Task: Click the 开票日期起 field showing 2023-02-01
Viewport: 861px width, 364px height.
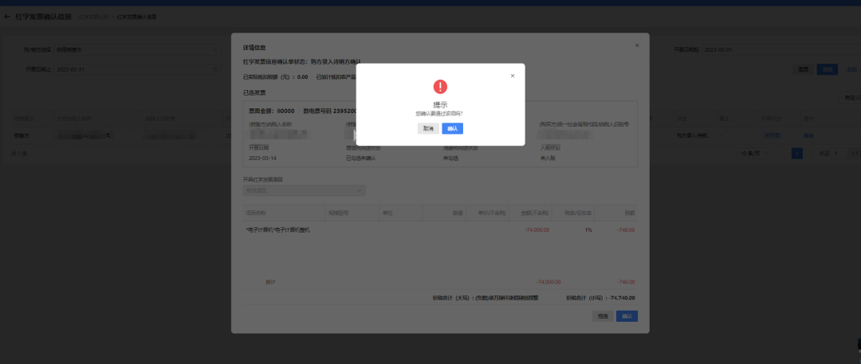Action: 780,50
